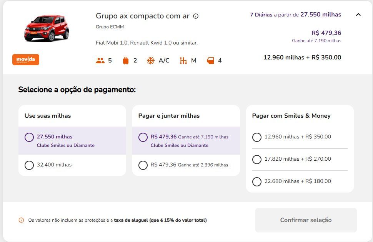Screen dimensions: 373x242
Task: Click Fiat Mobi 1.0, Renault Kwid text
Action: pos(147,43)
